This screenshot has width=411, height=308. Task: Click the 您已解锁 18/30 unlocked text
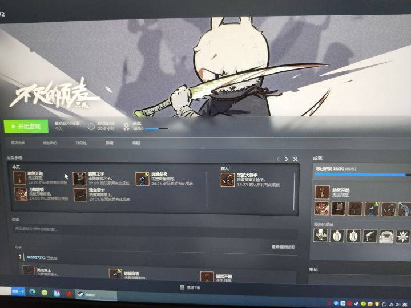pyautogui.click(x=336, y=169)
